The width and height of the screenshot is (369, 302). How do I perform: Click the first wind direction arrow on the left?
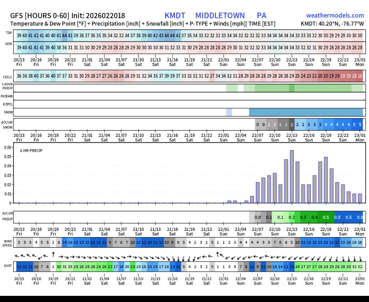pyautogui.click(x=17, y=255)
